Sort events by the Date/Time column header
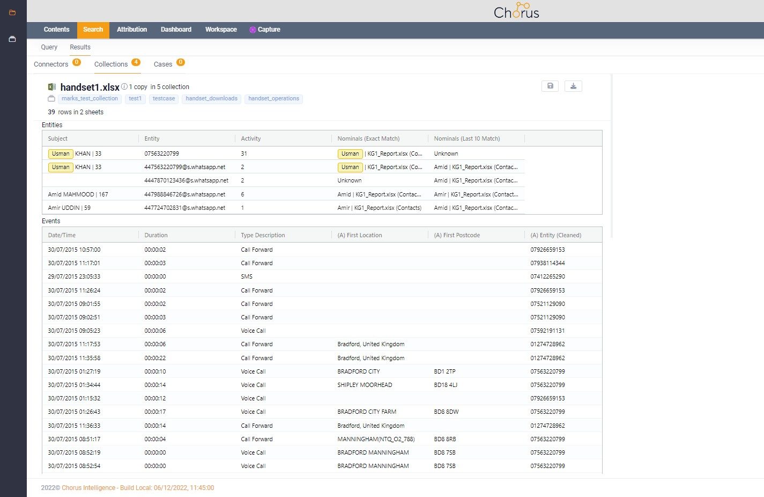This screenshot has height=497, width=764. click(62, 235)
